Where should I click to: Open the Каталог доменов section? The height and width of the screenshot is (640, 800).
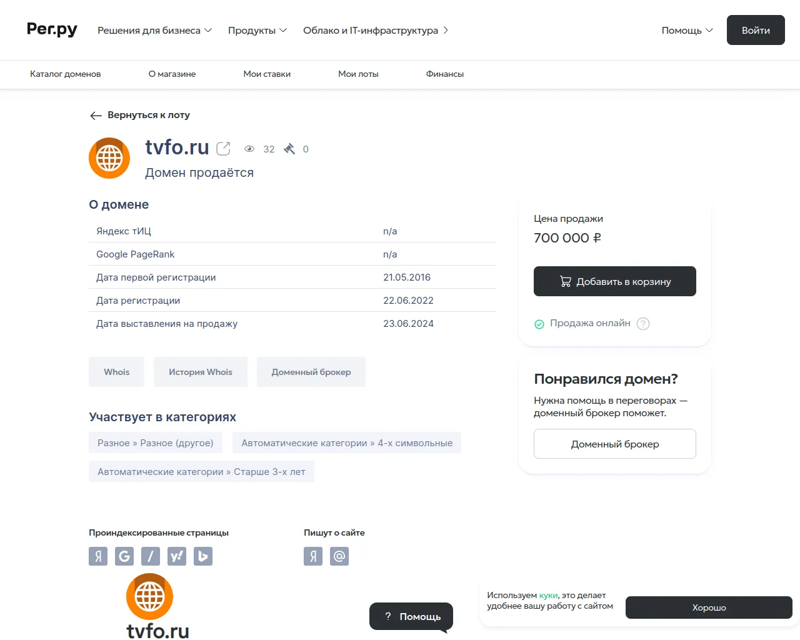click(65, 74)
